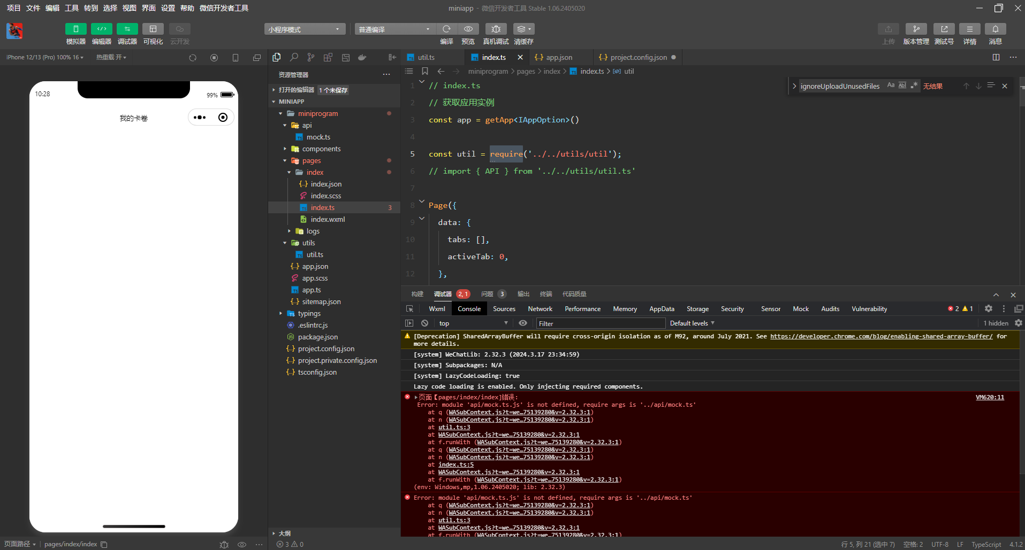The width and height of the screenshot is (1025, 550).
Task: Open the iPhone device selector dropdown
Action: point(45,57)
